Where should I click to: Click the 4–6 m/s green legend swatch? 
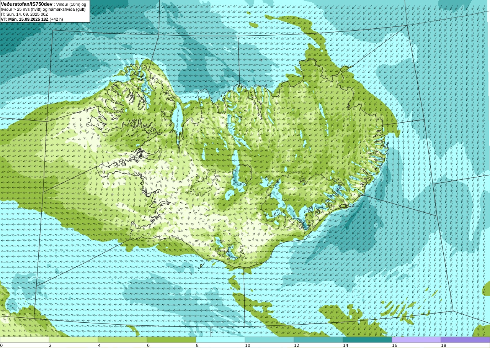pos(122,340)
